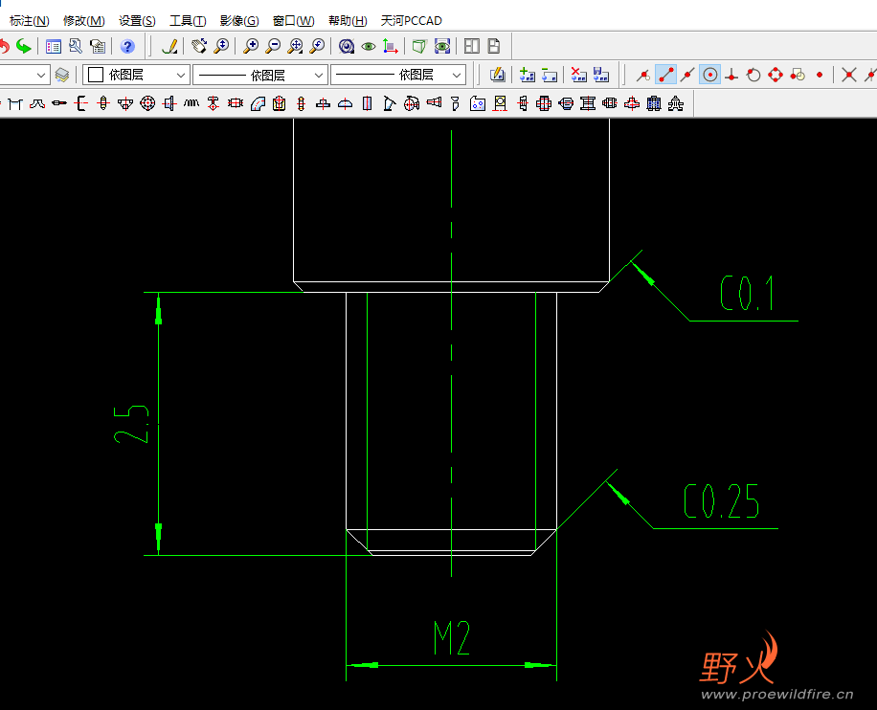
Task: Click the zoom extents magnifier icon
Action: tap(295, 46)
